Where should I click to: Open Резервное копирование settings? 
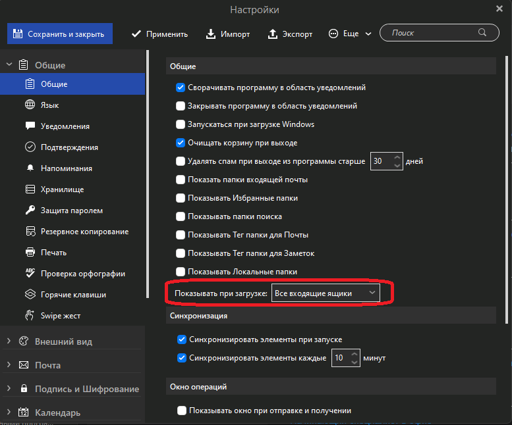coord(72,231)
